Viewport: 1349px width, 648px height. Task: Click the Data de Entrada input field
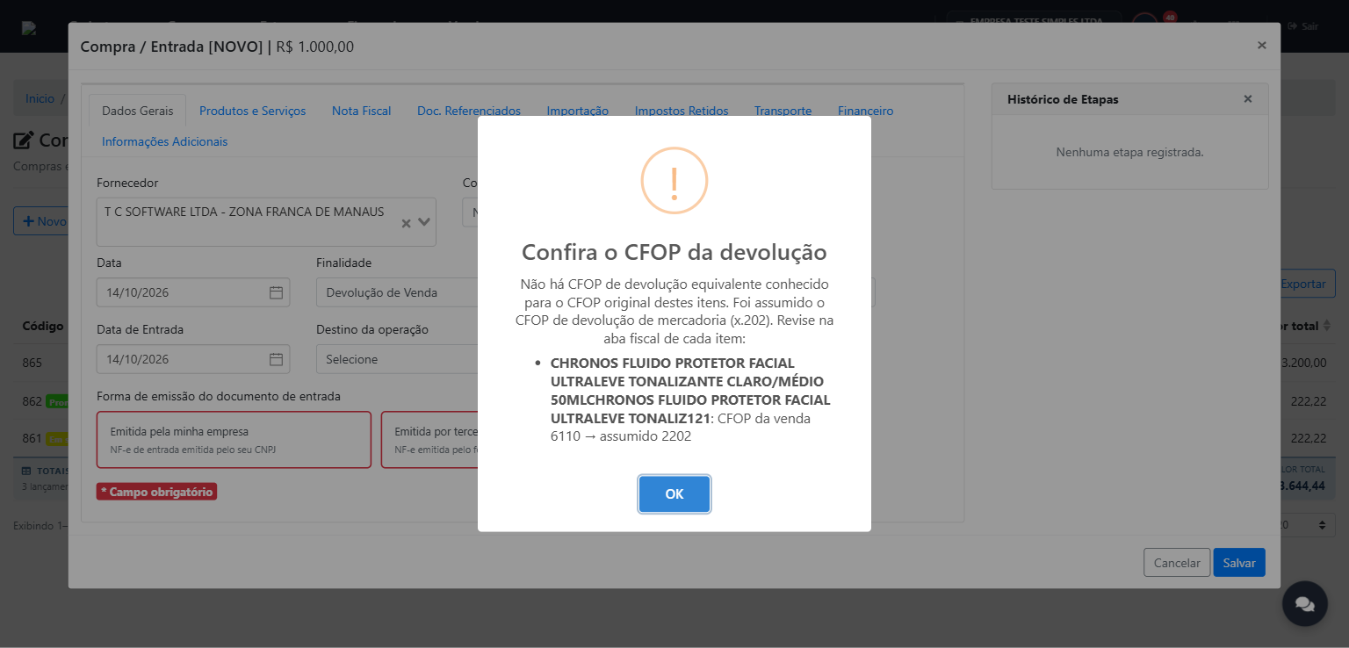pos(193,359)
